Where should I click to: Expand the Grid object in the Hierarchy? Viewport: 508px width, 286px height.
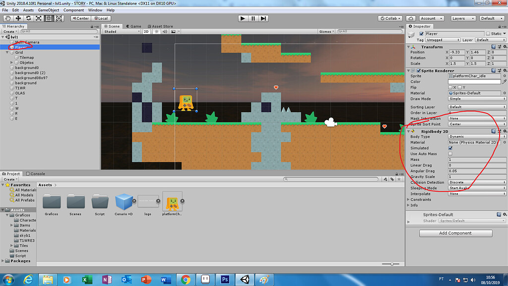[x=7, y=52]
